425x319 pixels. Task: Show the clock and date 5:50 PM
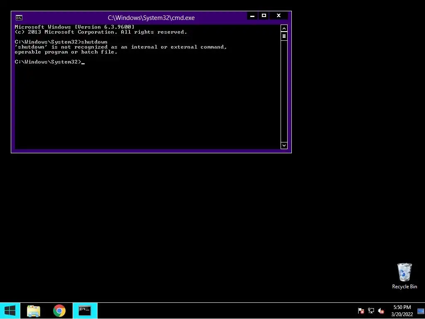click(x=402, y=311)
